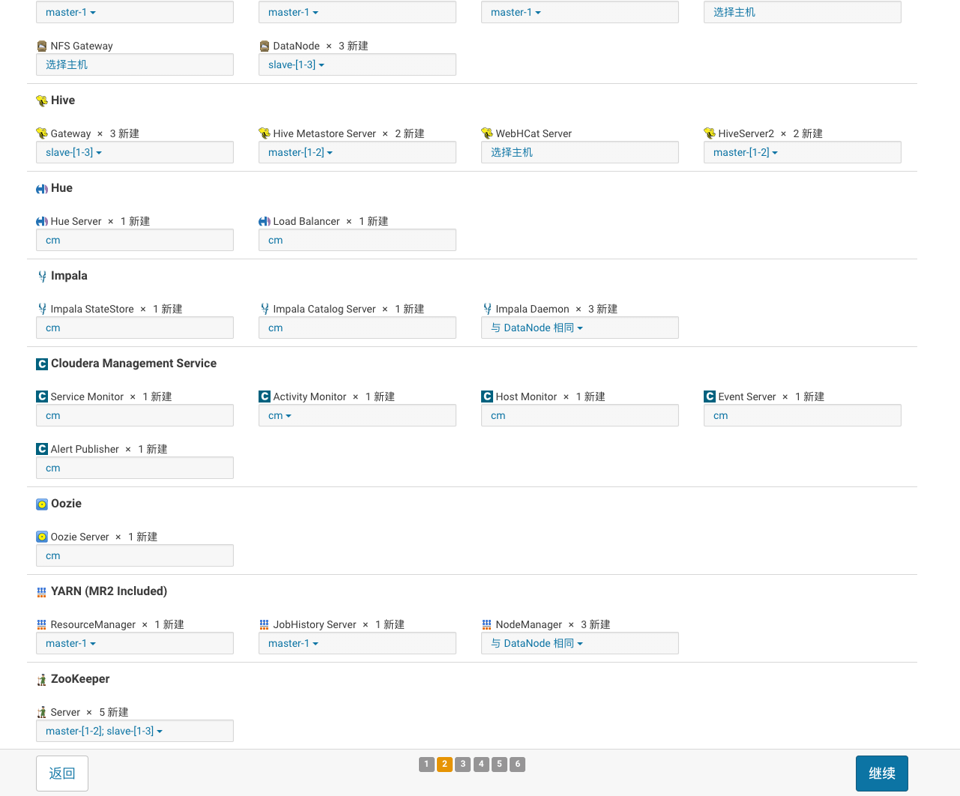The height and width of the screenshot is (796, 960).
Task: Click the Oozie section icon
Action: point(42,504)
